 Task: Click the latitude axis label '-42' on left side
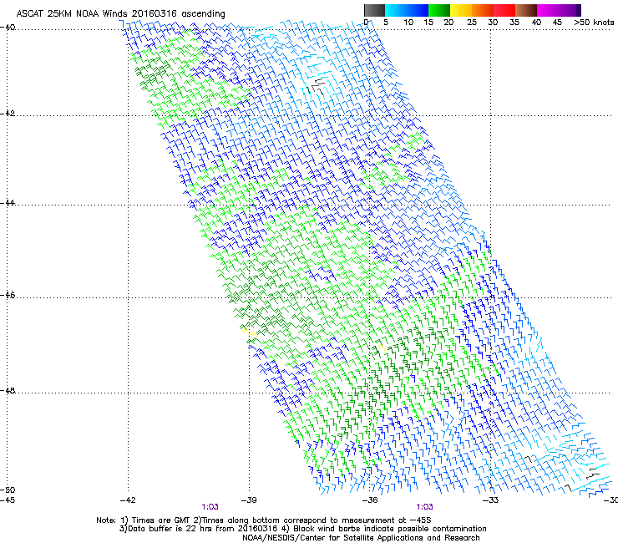[x=8, y=113]
